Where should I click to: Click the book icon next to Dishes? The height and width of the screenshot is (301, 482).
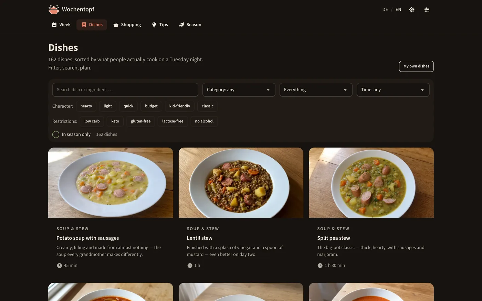84,25
